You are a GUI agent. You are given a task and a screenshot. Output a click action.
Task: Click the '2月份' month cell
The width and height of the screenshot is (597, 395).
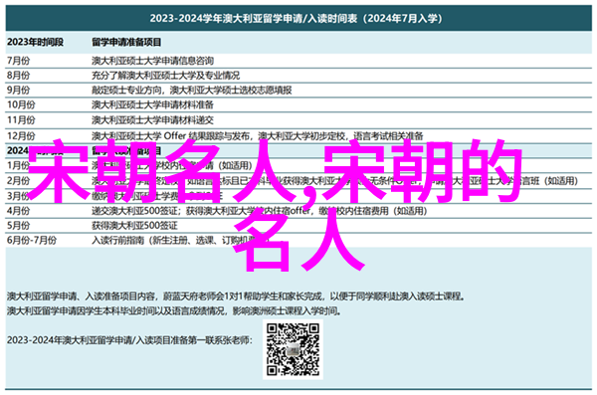pos(18,180)
